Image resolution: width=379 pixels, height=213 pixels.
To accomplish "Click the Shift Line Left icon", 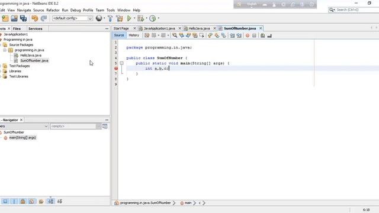I will click(232, 35).
